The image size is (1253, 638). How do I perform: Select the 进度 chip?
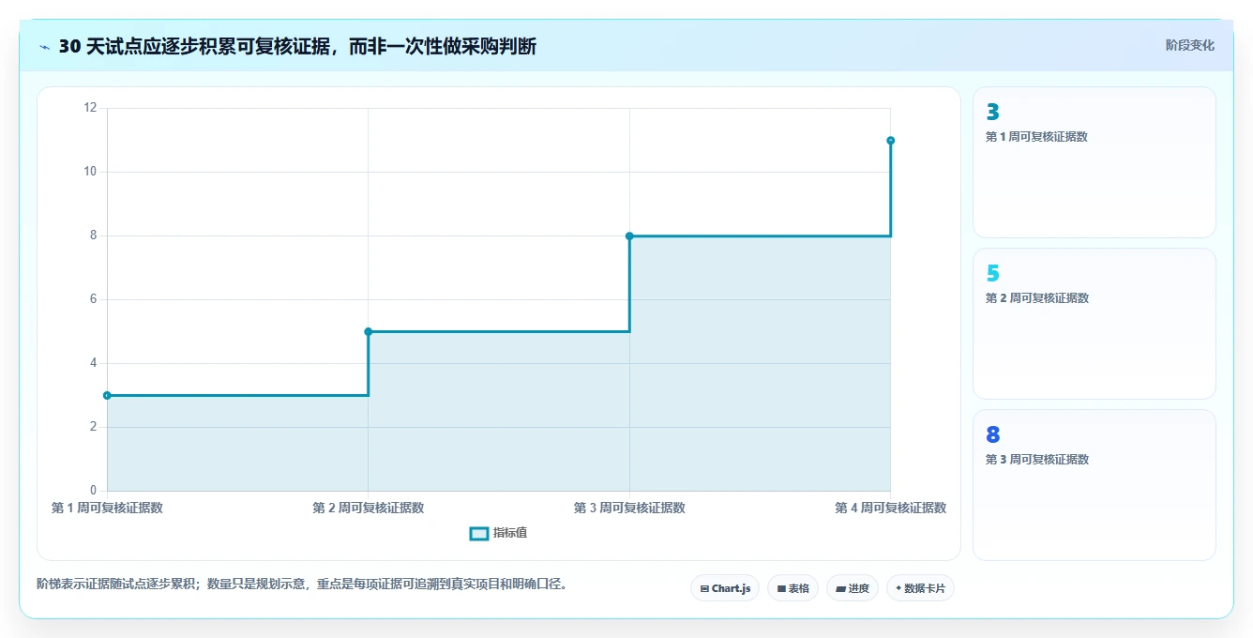pyautogui.click(x=853, y=588)
